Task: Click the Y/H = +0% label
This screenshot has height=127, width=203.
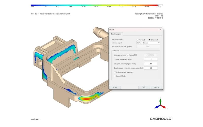Action: 159,16
